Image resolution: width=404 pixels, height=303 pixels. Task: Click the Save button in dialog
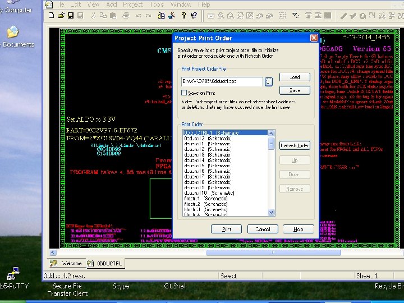pos(295,90)
